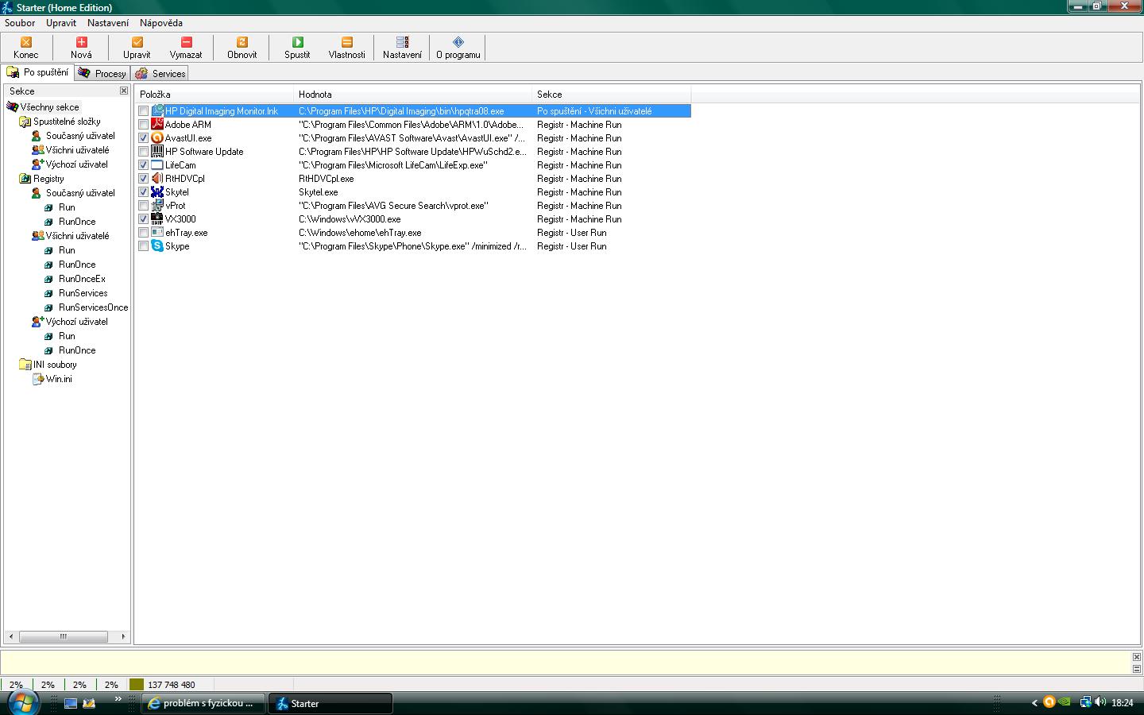Click the Skytel row icon
The height and width of the screenshot is (715, 1144).
[x=157, y=191]
